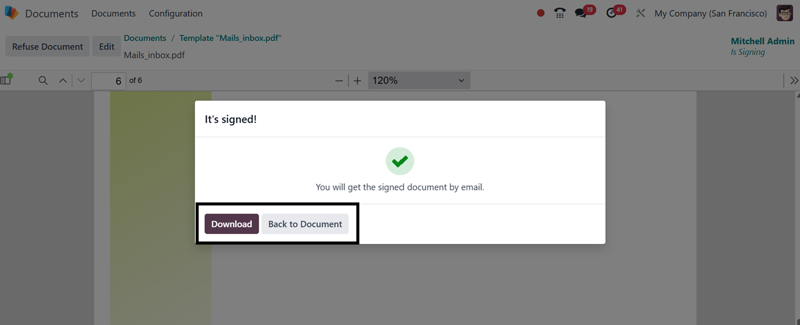
Task: Expand the PDF tools double-chevron menu
Action: tap(794, 80)
